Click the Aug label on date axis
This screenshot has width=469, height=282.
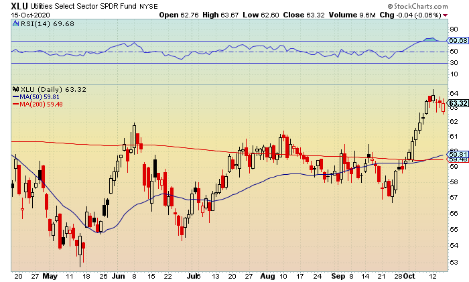pos(267,277)
